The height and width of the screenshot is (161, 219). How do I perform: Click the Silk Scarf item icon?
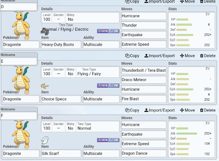point(45,140)
